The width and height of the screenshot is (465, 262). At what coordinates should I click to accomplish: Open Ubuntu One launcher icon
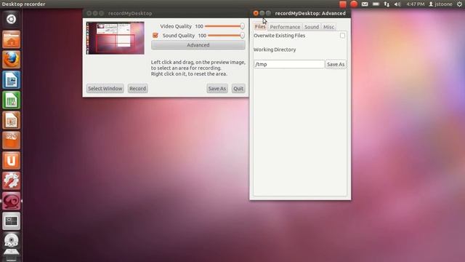(12, 160)
